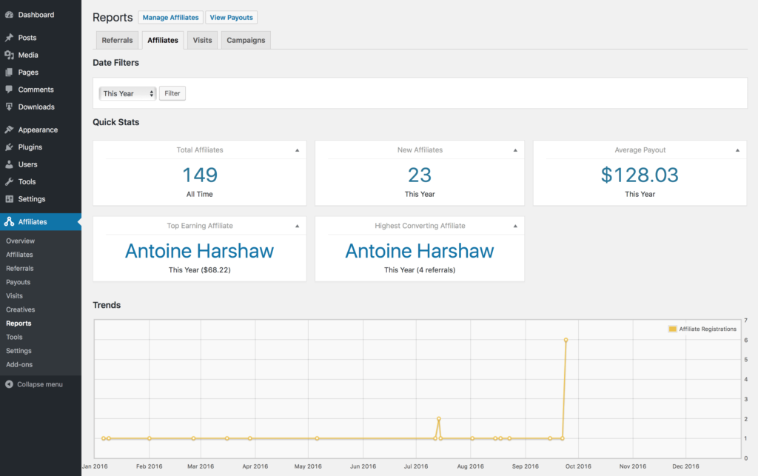Click the Oct 2016 axis label
The image size is (758, 476).
[578, 466]
